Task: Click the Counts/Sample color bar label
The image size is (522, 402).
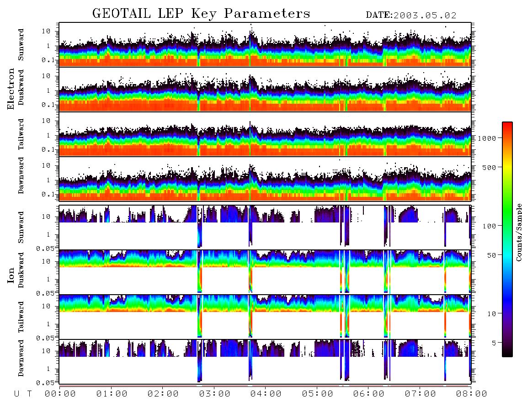Action: pyautogui.click(x=518, y=232)
